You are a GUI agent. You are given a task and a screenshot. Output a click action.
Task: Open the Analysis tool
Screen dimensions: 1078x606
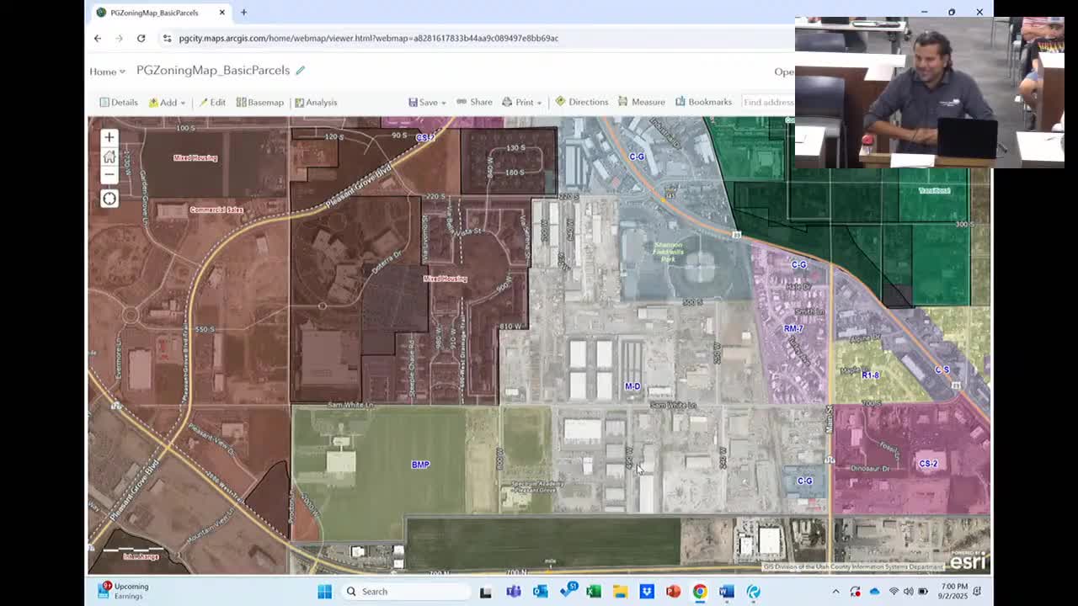tap(316, 102)
